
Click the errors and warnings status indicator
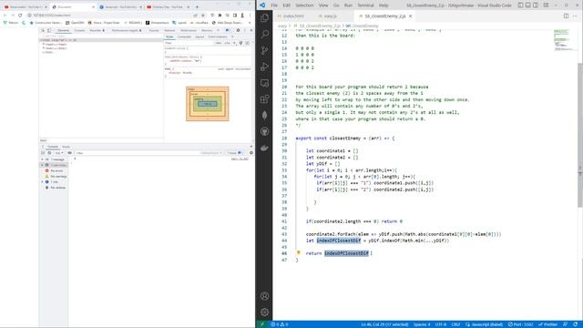point(280,324)
